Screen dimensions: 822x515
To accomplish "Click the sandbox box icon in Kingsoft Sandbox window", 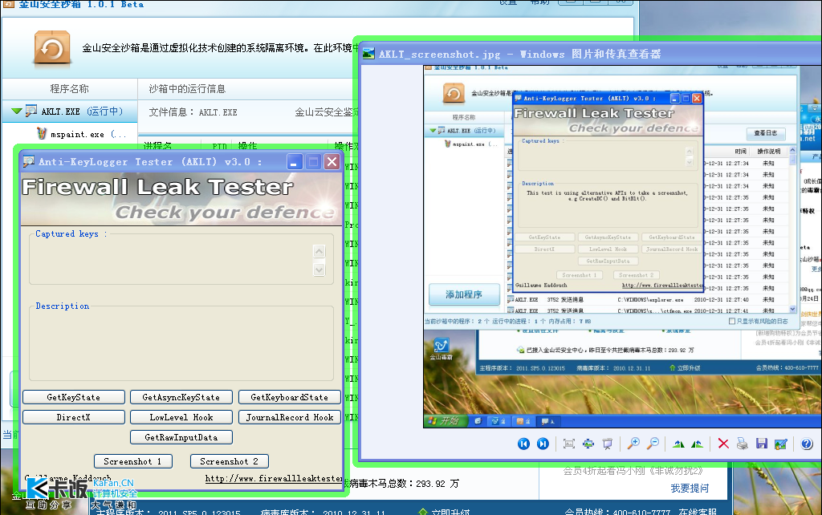I will pos(52,48).
